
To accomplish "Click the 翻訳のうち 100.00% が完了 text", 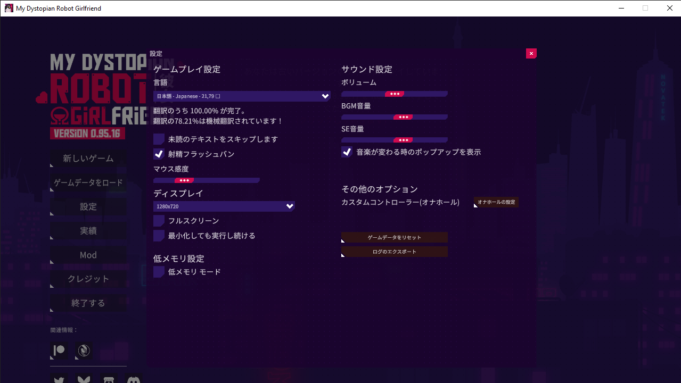I will pos(200,111).
